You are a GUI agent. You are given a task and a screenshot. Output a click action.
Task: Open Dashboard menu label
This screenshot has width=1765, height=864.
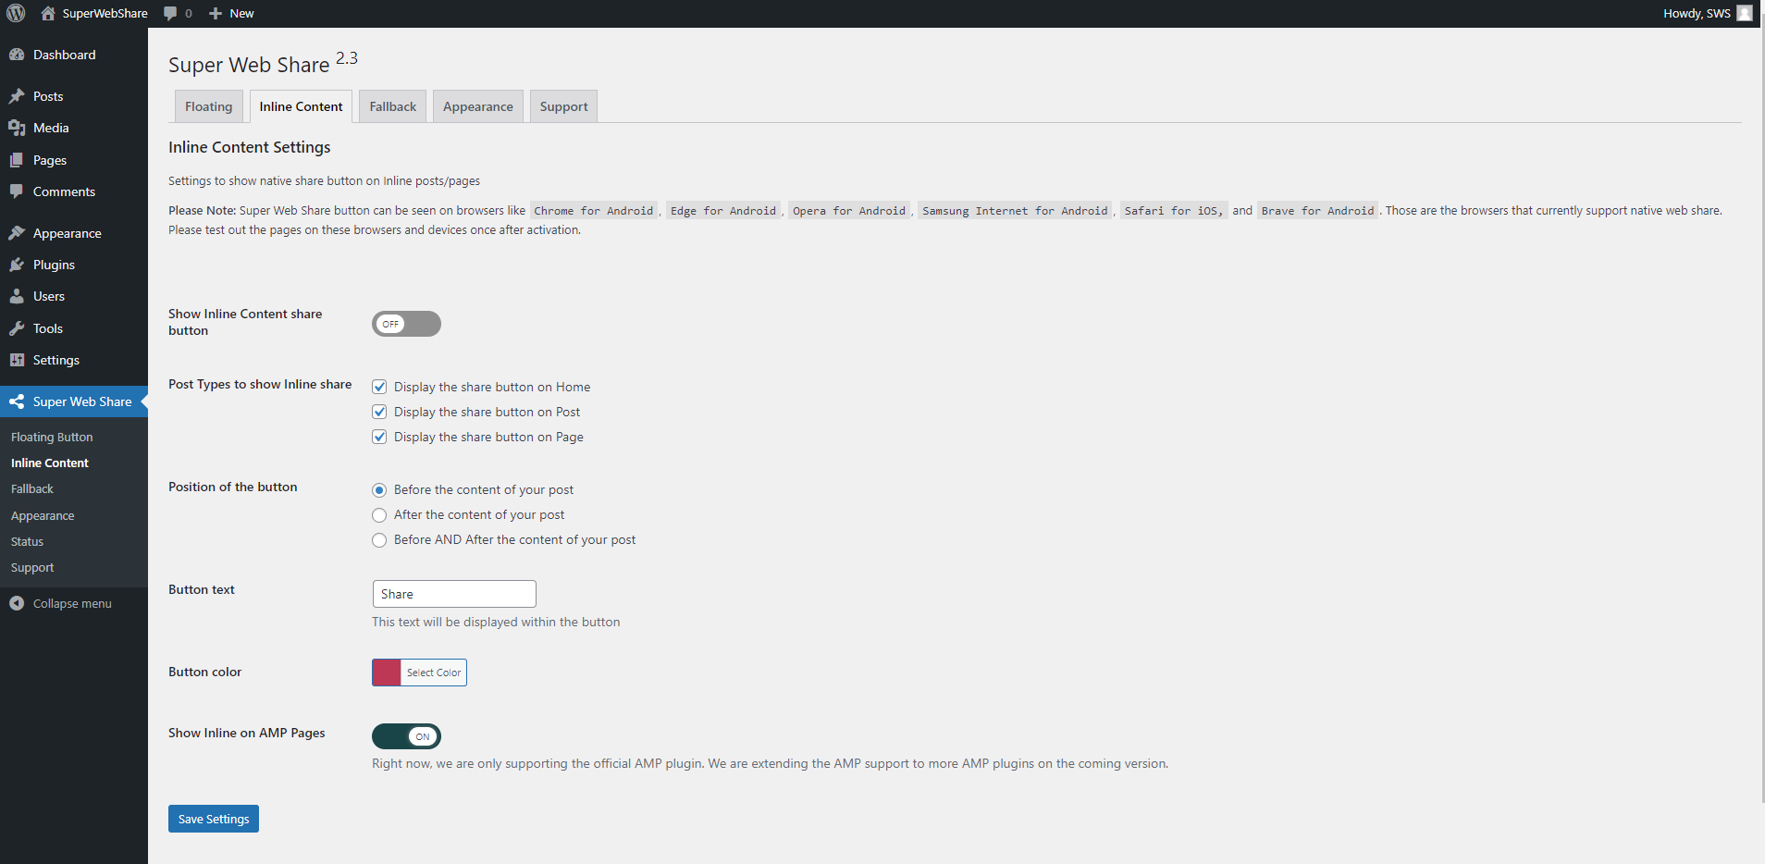pos(65,55)
